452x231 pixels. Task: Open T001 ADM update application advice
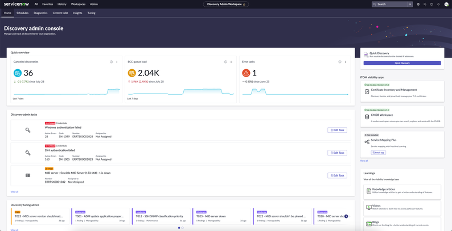101,216
